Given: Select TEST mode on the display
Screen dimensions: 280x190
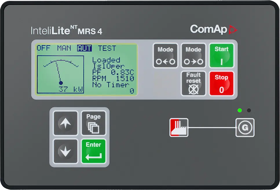Looking at the screenshot, I should click(x=107, y=48).
